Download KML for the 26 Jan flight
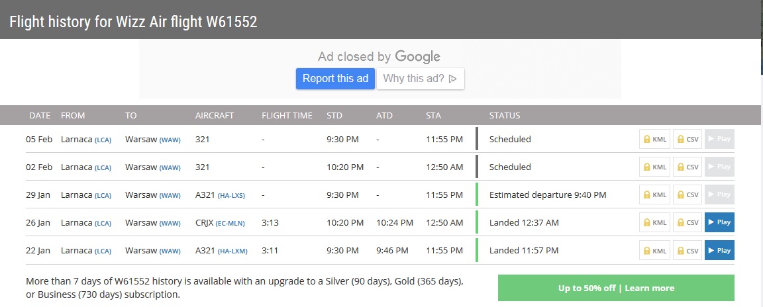This screenshot has width=763, height=307. click(654, 222)
